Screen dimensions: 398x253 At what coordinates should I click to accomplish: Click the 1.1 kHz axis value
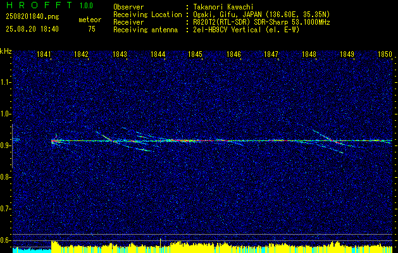point(6,82)
